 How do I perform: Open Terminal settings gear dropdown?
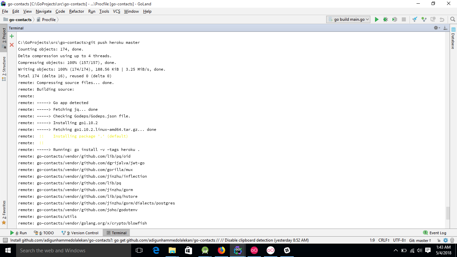[x=437, y=28]
